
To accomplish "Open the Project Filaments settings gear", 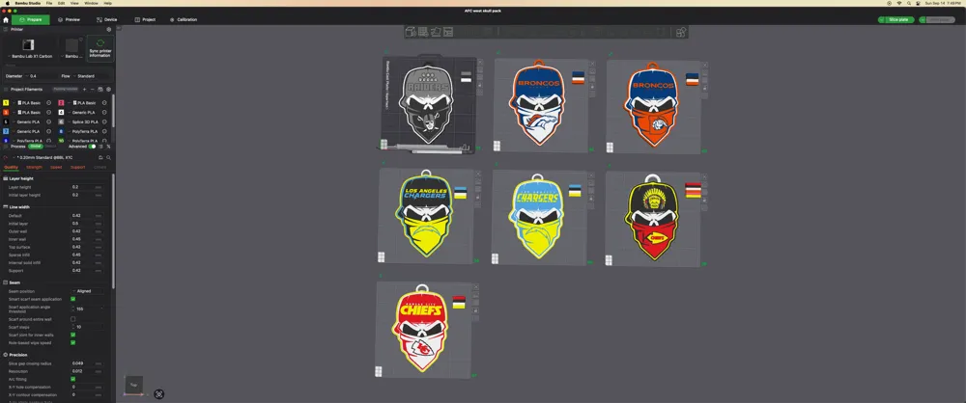I will 108,90.
